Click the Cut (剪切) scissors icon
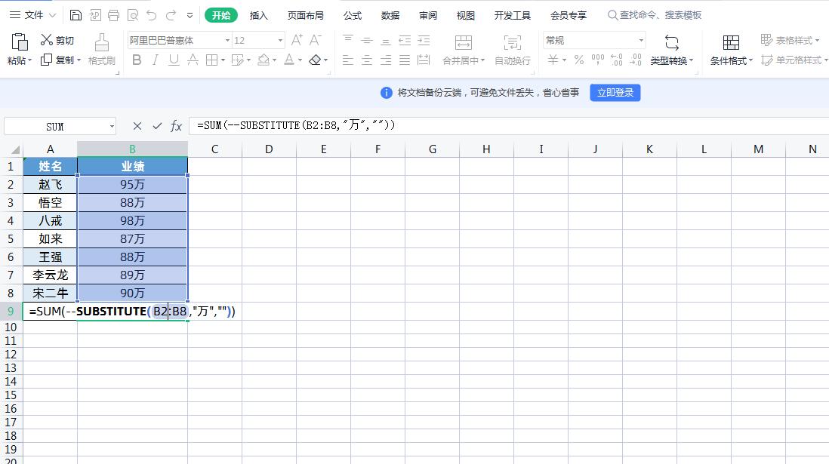This screenshot has width=829, height=464. tap(47, 40)
